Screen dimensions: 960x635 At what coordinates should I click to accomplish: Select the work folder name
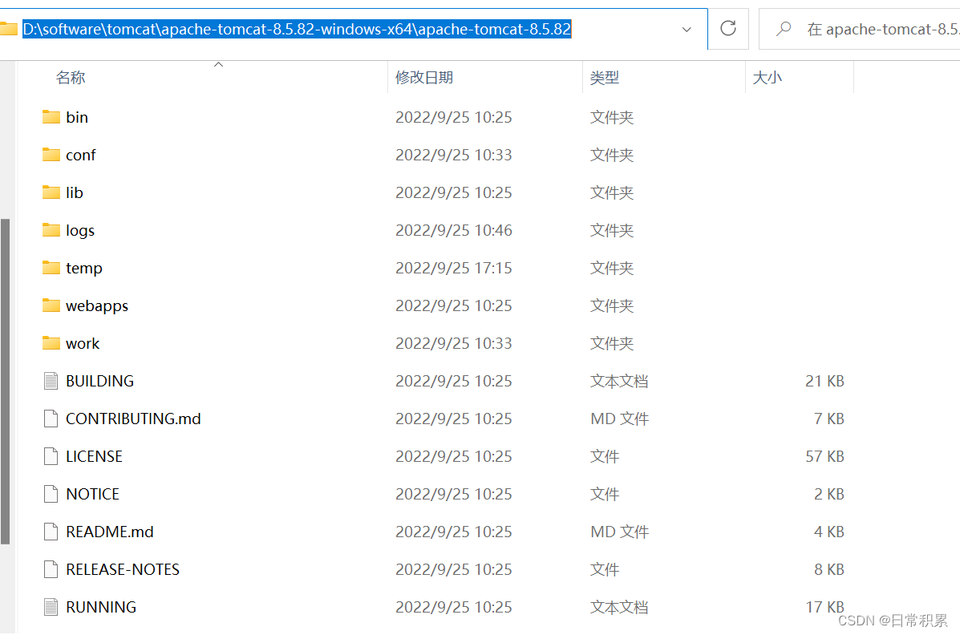[x=83, y=343]
